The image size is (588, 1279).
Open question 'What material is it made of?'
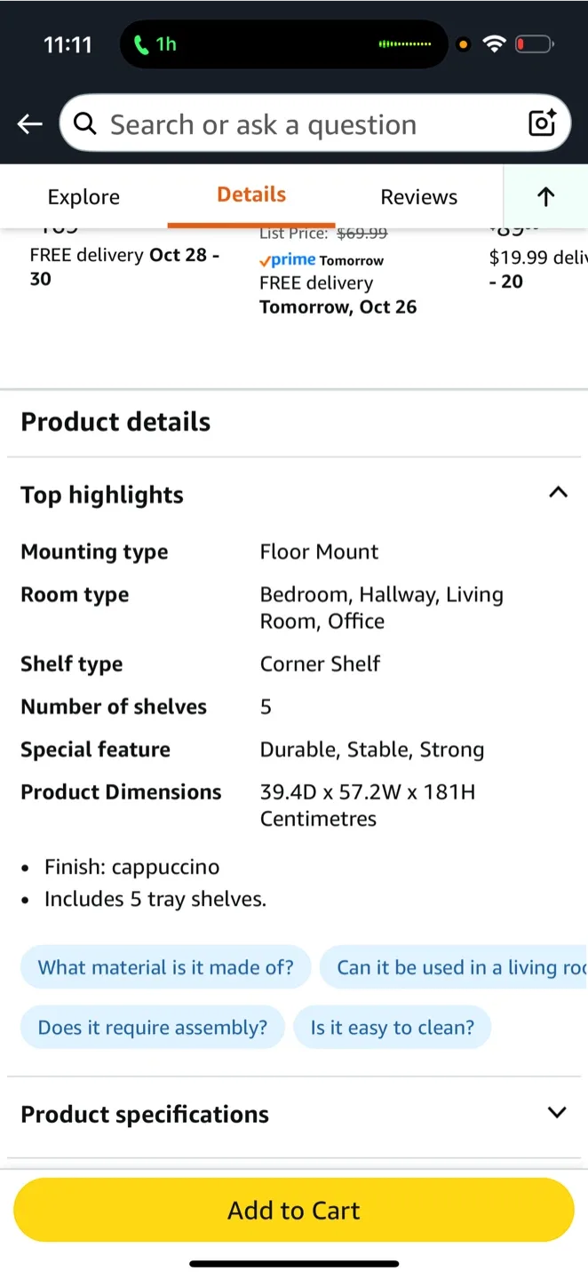165,966
